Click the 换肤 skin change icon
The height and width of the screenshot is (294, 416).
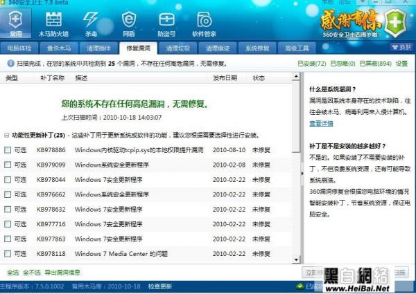tap(401, 47)
